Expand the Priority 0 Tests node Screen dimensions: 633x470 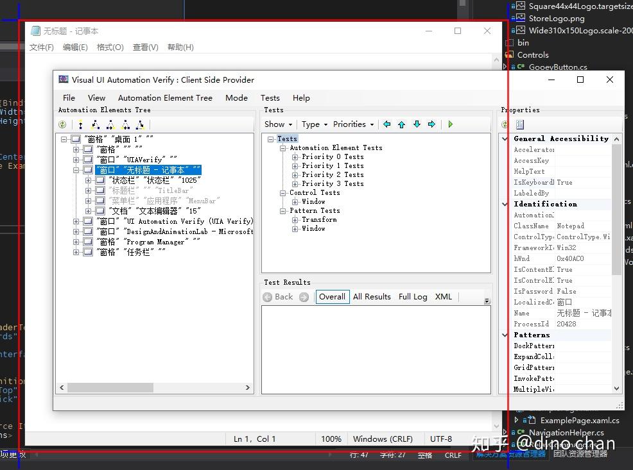(295, 156)
